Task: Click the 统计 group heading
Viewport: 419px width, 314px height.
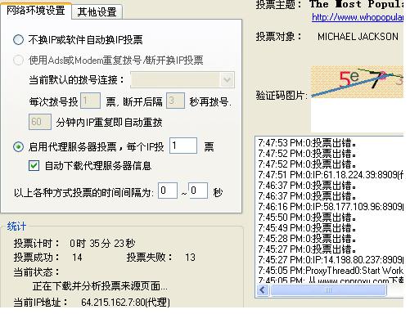Action: click(x=16, y=227)
